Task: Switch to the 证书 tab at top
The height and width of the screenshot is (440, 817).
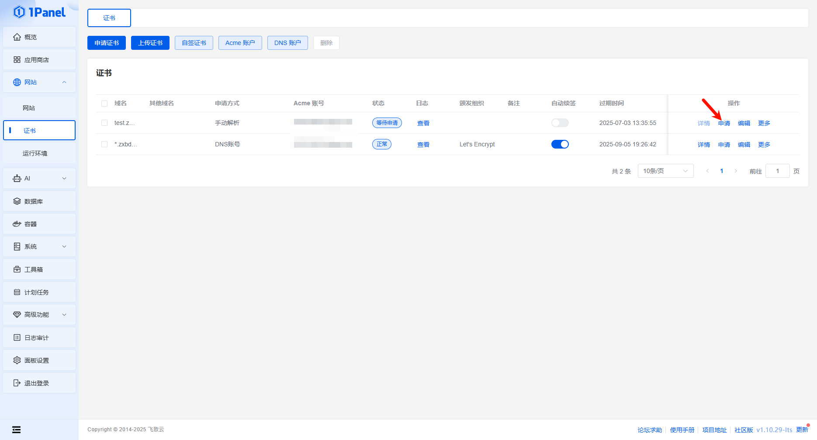Action: pos(109,18)
